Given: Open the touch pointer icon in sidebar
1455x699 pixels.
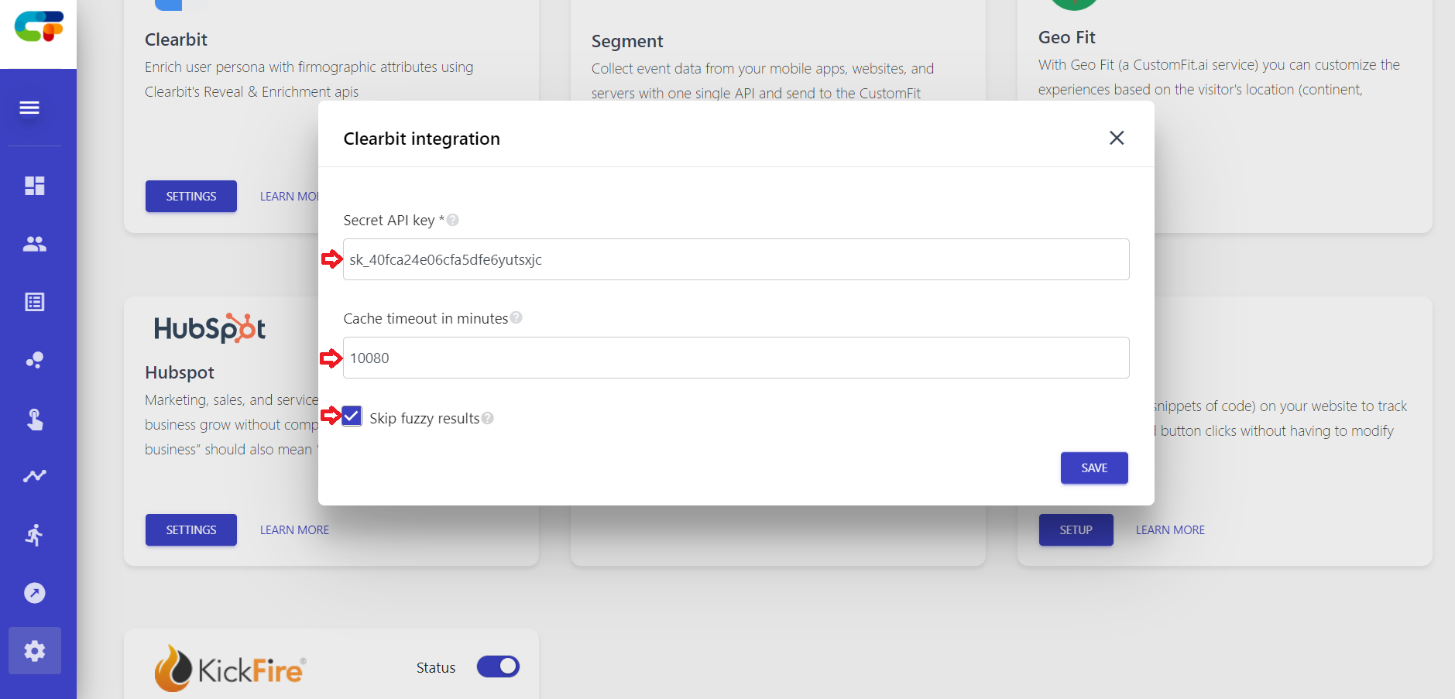Looking at the screenshot, I should [x=35, y=419].
